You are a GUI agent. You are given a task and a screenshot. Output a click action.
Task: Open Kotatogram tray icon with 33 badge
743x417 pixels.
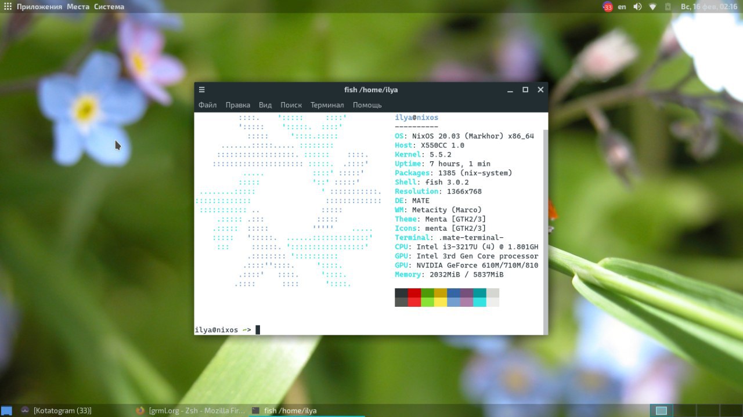[x=608, y=7]
